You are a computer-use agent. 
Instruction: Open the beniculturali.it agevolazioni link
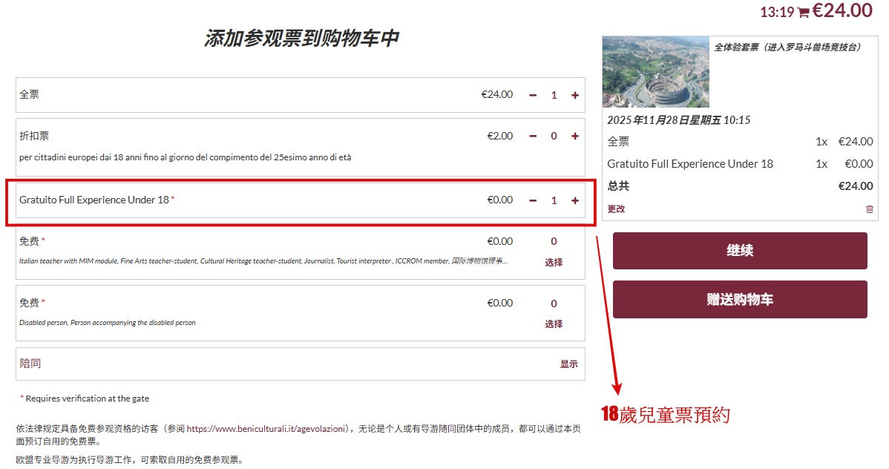pyautogui.click(x=266, y=428)
